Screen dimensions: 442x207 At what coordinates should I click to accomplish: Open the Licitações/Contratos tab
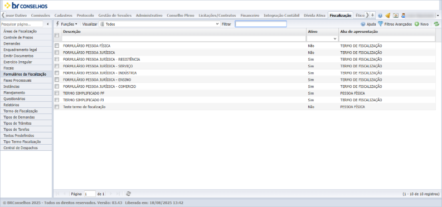[217, 16]
